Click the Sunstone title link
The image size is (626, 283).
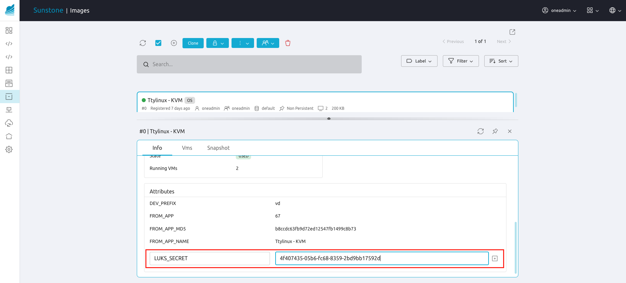tap(48, 10)
